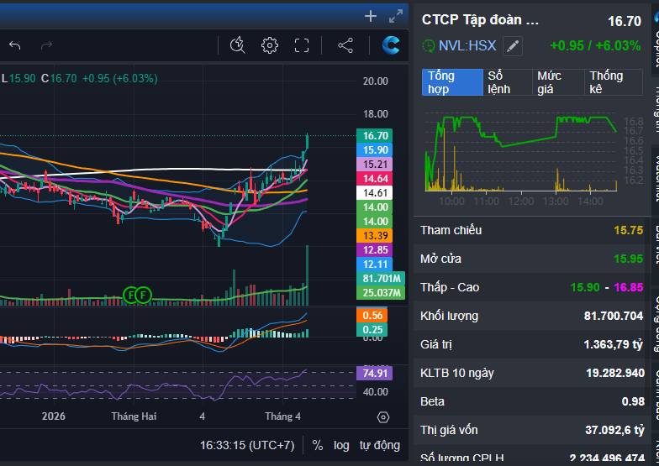Click the first green F event marker
The image size is (659, 466).
pyautogui.click(x=131, y=296)
